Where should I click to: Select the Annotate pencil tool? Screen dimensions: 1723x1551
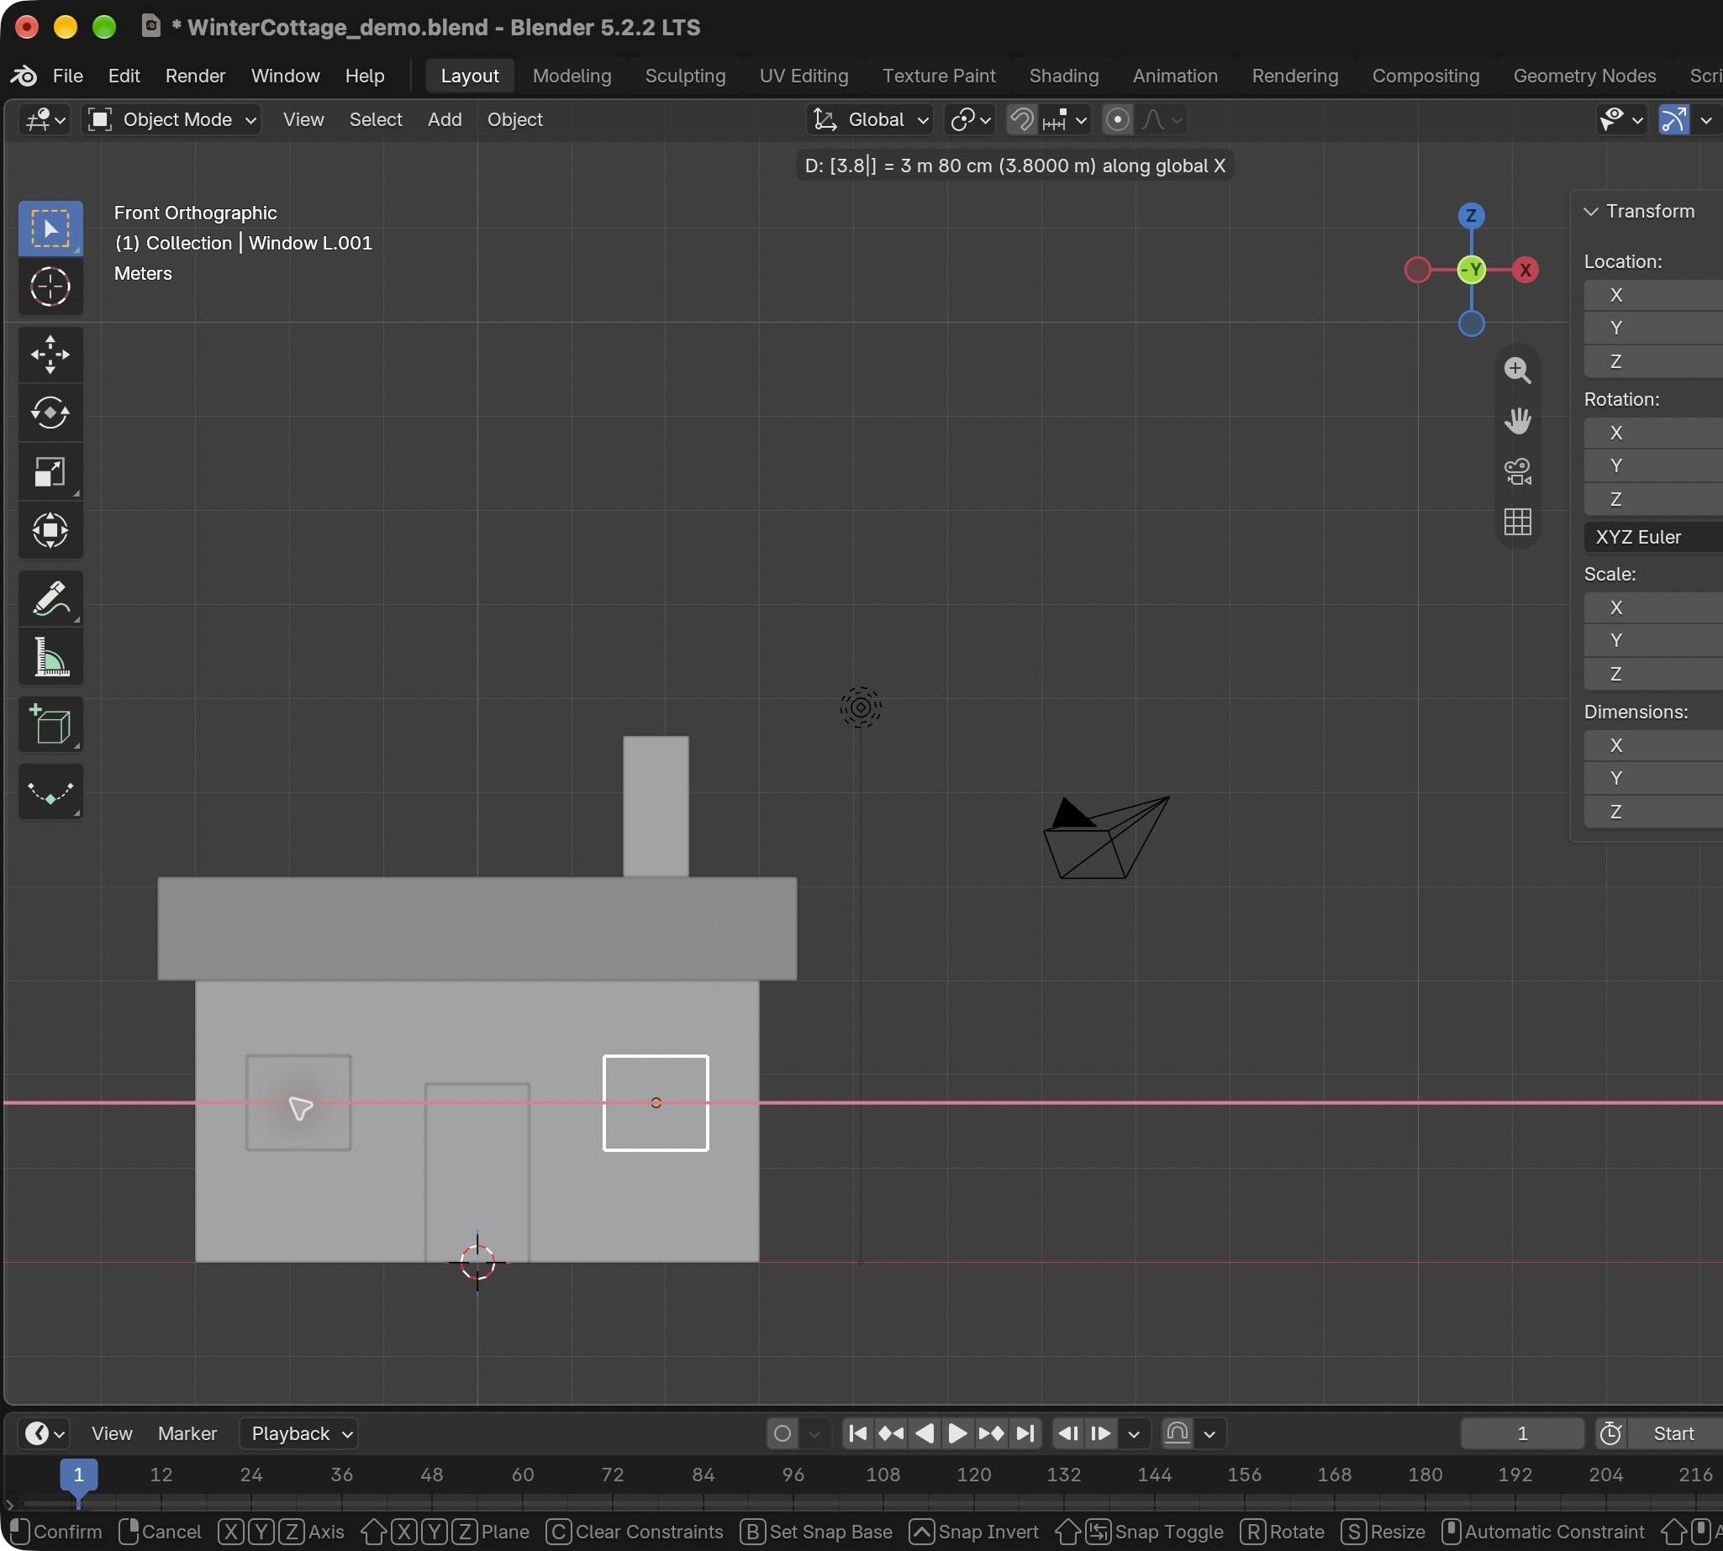pos(50,598)
